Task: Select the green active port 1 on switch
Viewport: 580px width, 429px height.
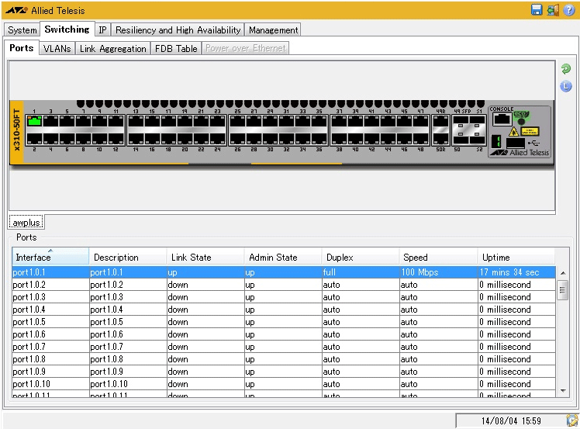Action: (34, 121)
